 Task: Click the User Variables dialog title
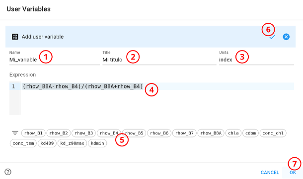tap(29, 9)
